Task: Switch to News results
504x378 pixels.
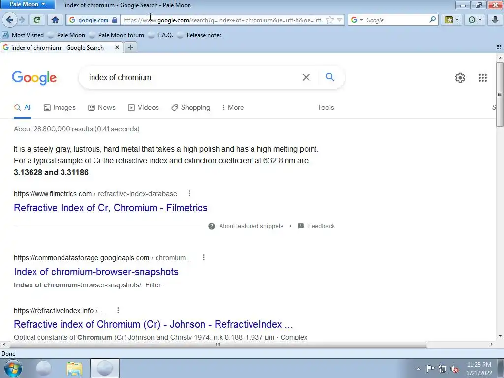Action: (x=102, y=107)
